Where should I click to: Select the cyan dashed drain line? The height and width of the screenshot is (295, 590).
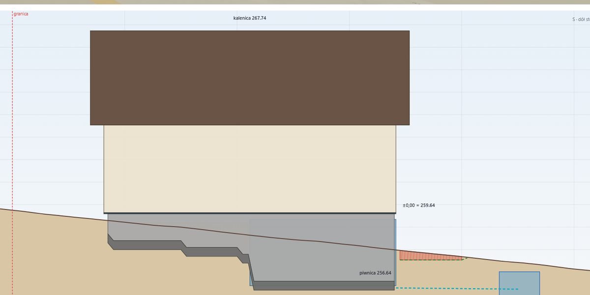click(456, 289)
